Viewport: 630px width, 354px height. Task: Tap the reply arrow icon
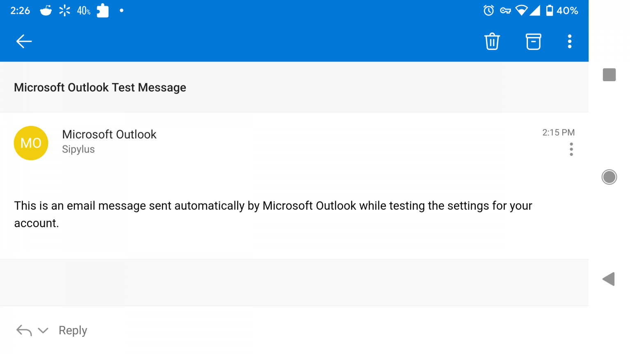pos(24,330)
